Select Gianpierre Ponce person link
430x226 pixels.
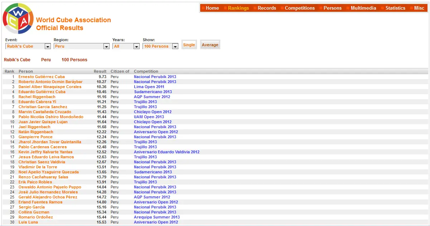[x=35, y=137]
